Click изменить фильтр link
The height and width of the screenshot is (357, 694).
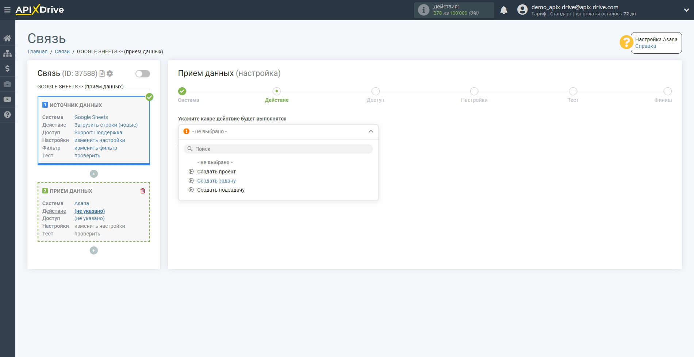(96, 148)
